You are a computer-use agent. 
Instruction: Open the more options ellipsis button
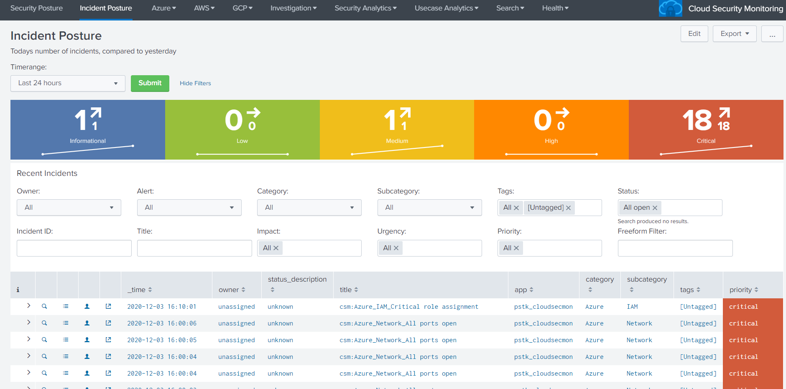click(772, 34)
